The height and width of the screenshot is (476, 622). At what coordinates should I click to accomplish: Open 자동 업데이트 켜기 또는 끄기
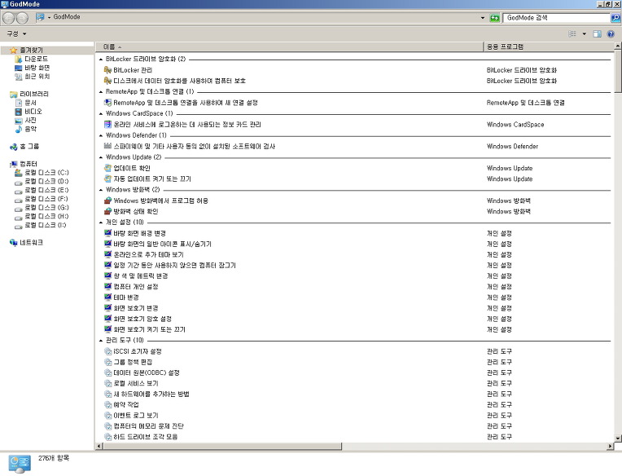click(152, 179)
